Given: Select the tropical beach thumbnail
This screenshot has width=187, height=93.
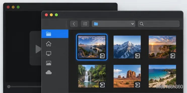Looking at the screenshot, I should [162, 76].
